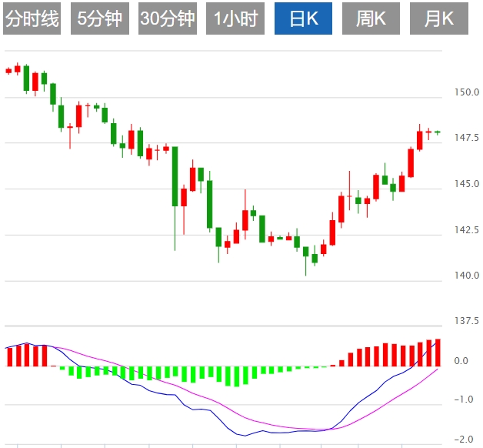The width and height of the screenshot is (483, 448).
Task: Click the rightmost red MACD histogram bar
Action: tap(438, 353)
